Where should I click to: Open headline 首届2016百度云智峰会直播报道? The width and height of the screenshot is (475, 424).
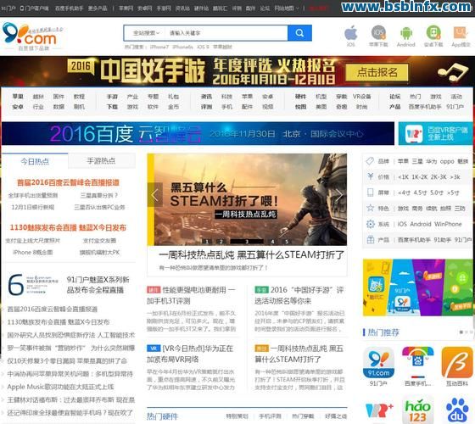click(x=68, y=182)
